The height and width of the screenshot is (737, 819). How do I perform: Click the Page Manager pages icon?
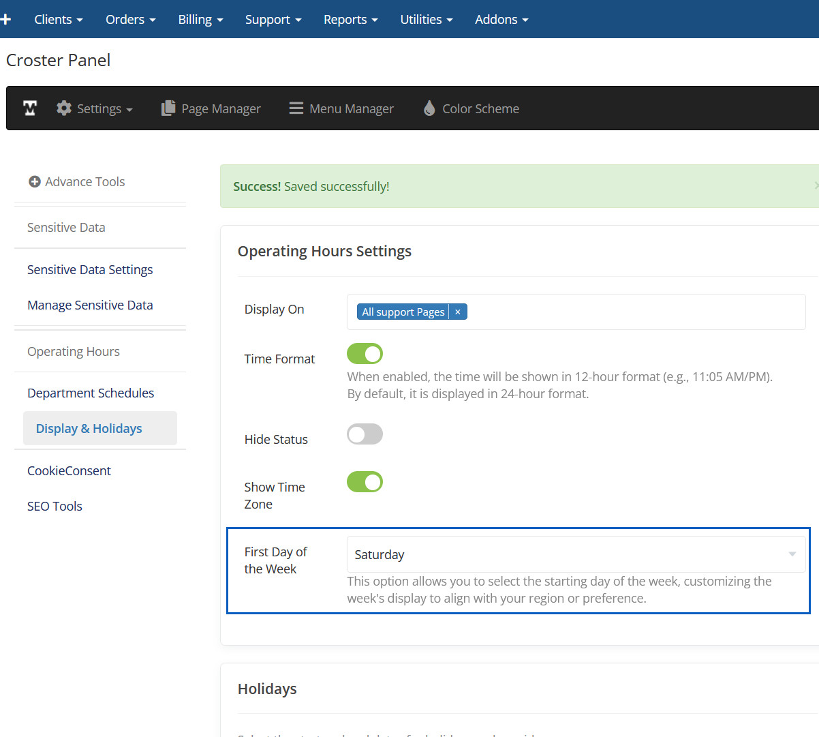(x=168, y=108)
